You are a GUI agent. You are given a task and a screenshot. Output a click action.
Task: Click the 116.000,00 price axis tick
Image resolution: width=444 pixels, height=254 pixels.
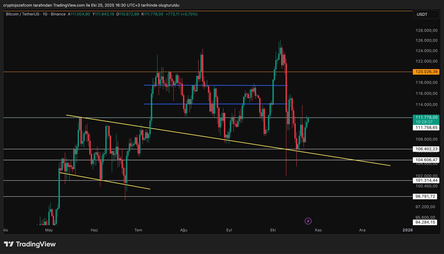427,94
